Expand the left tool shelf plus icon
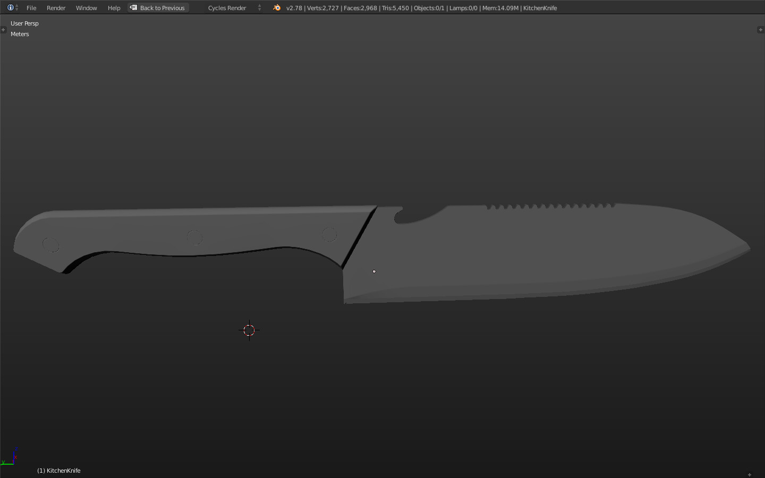Screen dimensions: 765x478 pyautogui.click(x=3, y=30)
